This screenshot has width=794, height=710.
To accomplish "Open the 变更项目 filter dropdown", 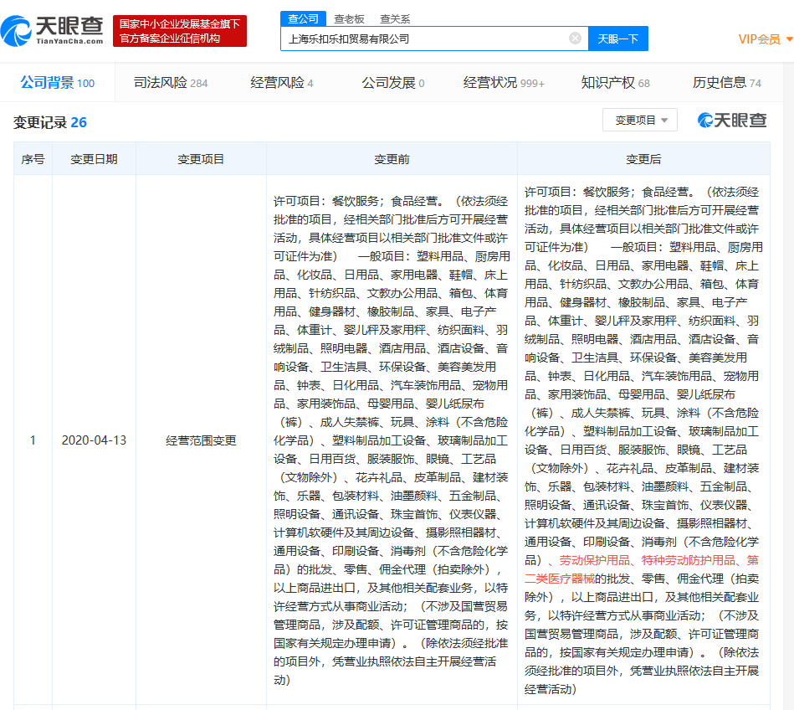I will (640, 121).
